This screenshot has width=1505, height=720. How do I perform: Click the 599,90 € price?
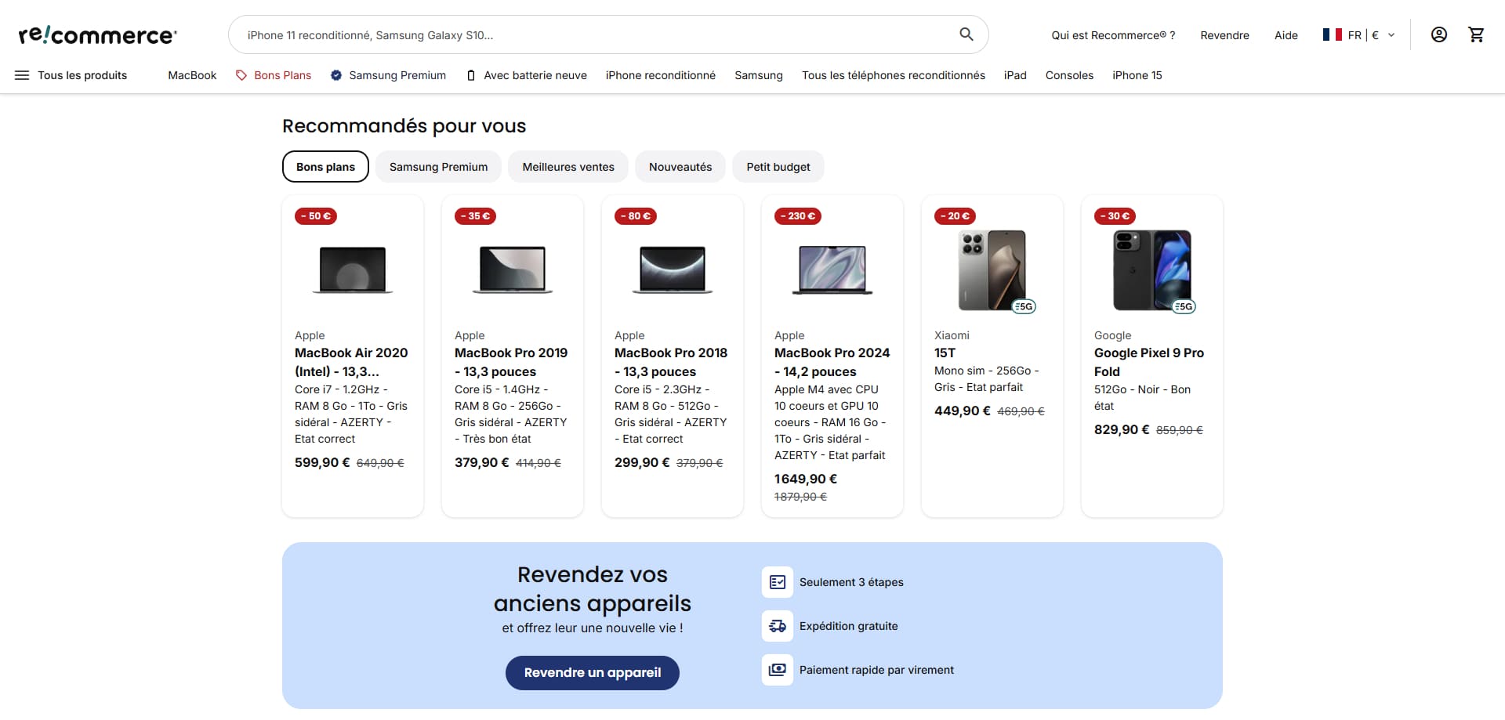click(x=322, y=462)
